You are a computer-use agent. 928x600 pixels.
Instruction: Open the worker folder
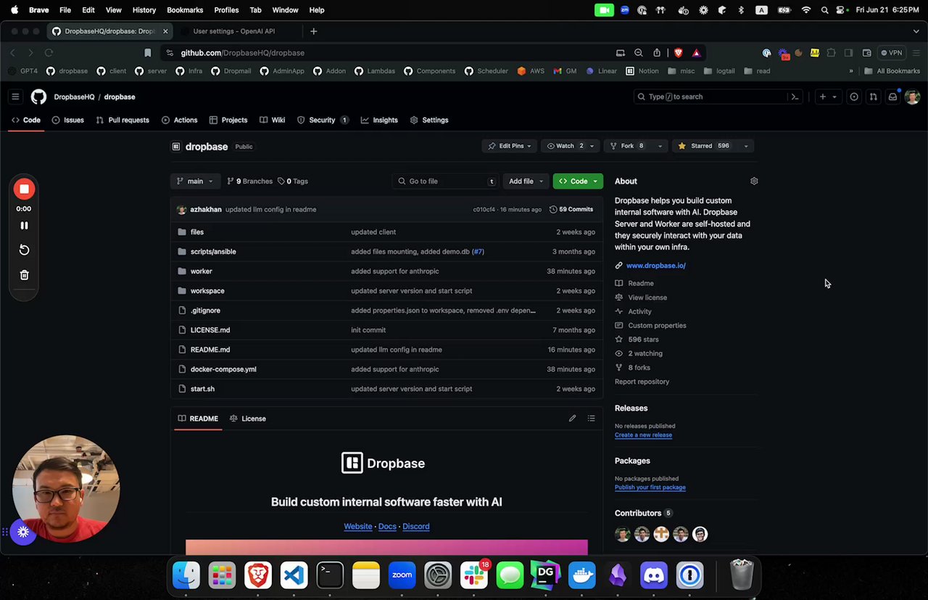coord(202,271)
